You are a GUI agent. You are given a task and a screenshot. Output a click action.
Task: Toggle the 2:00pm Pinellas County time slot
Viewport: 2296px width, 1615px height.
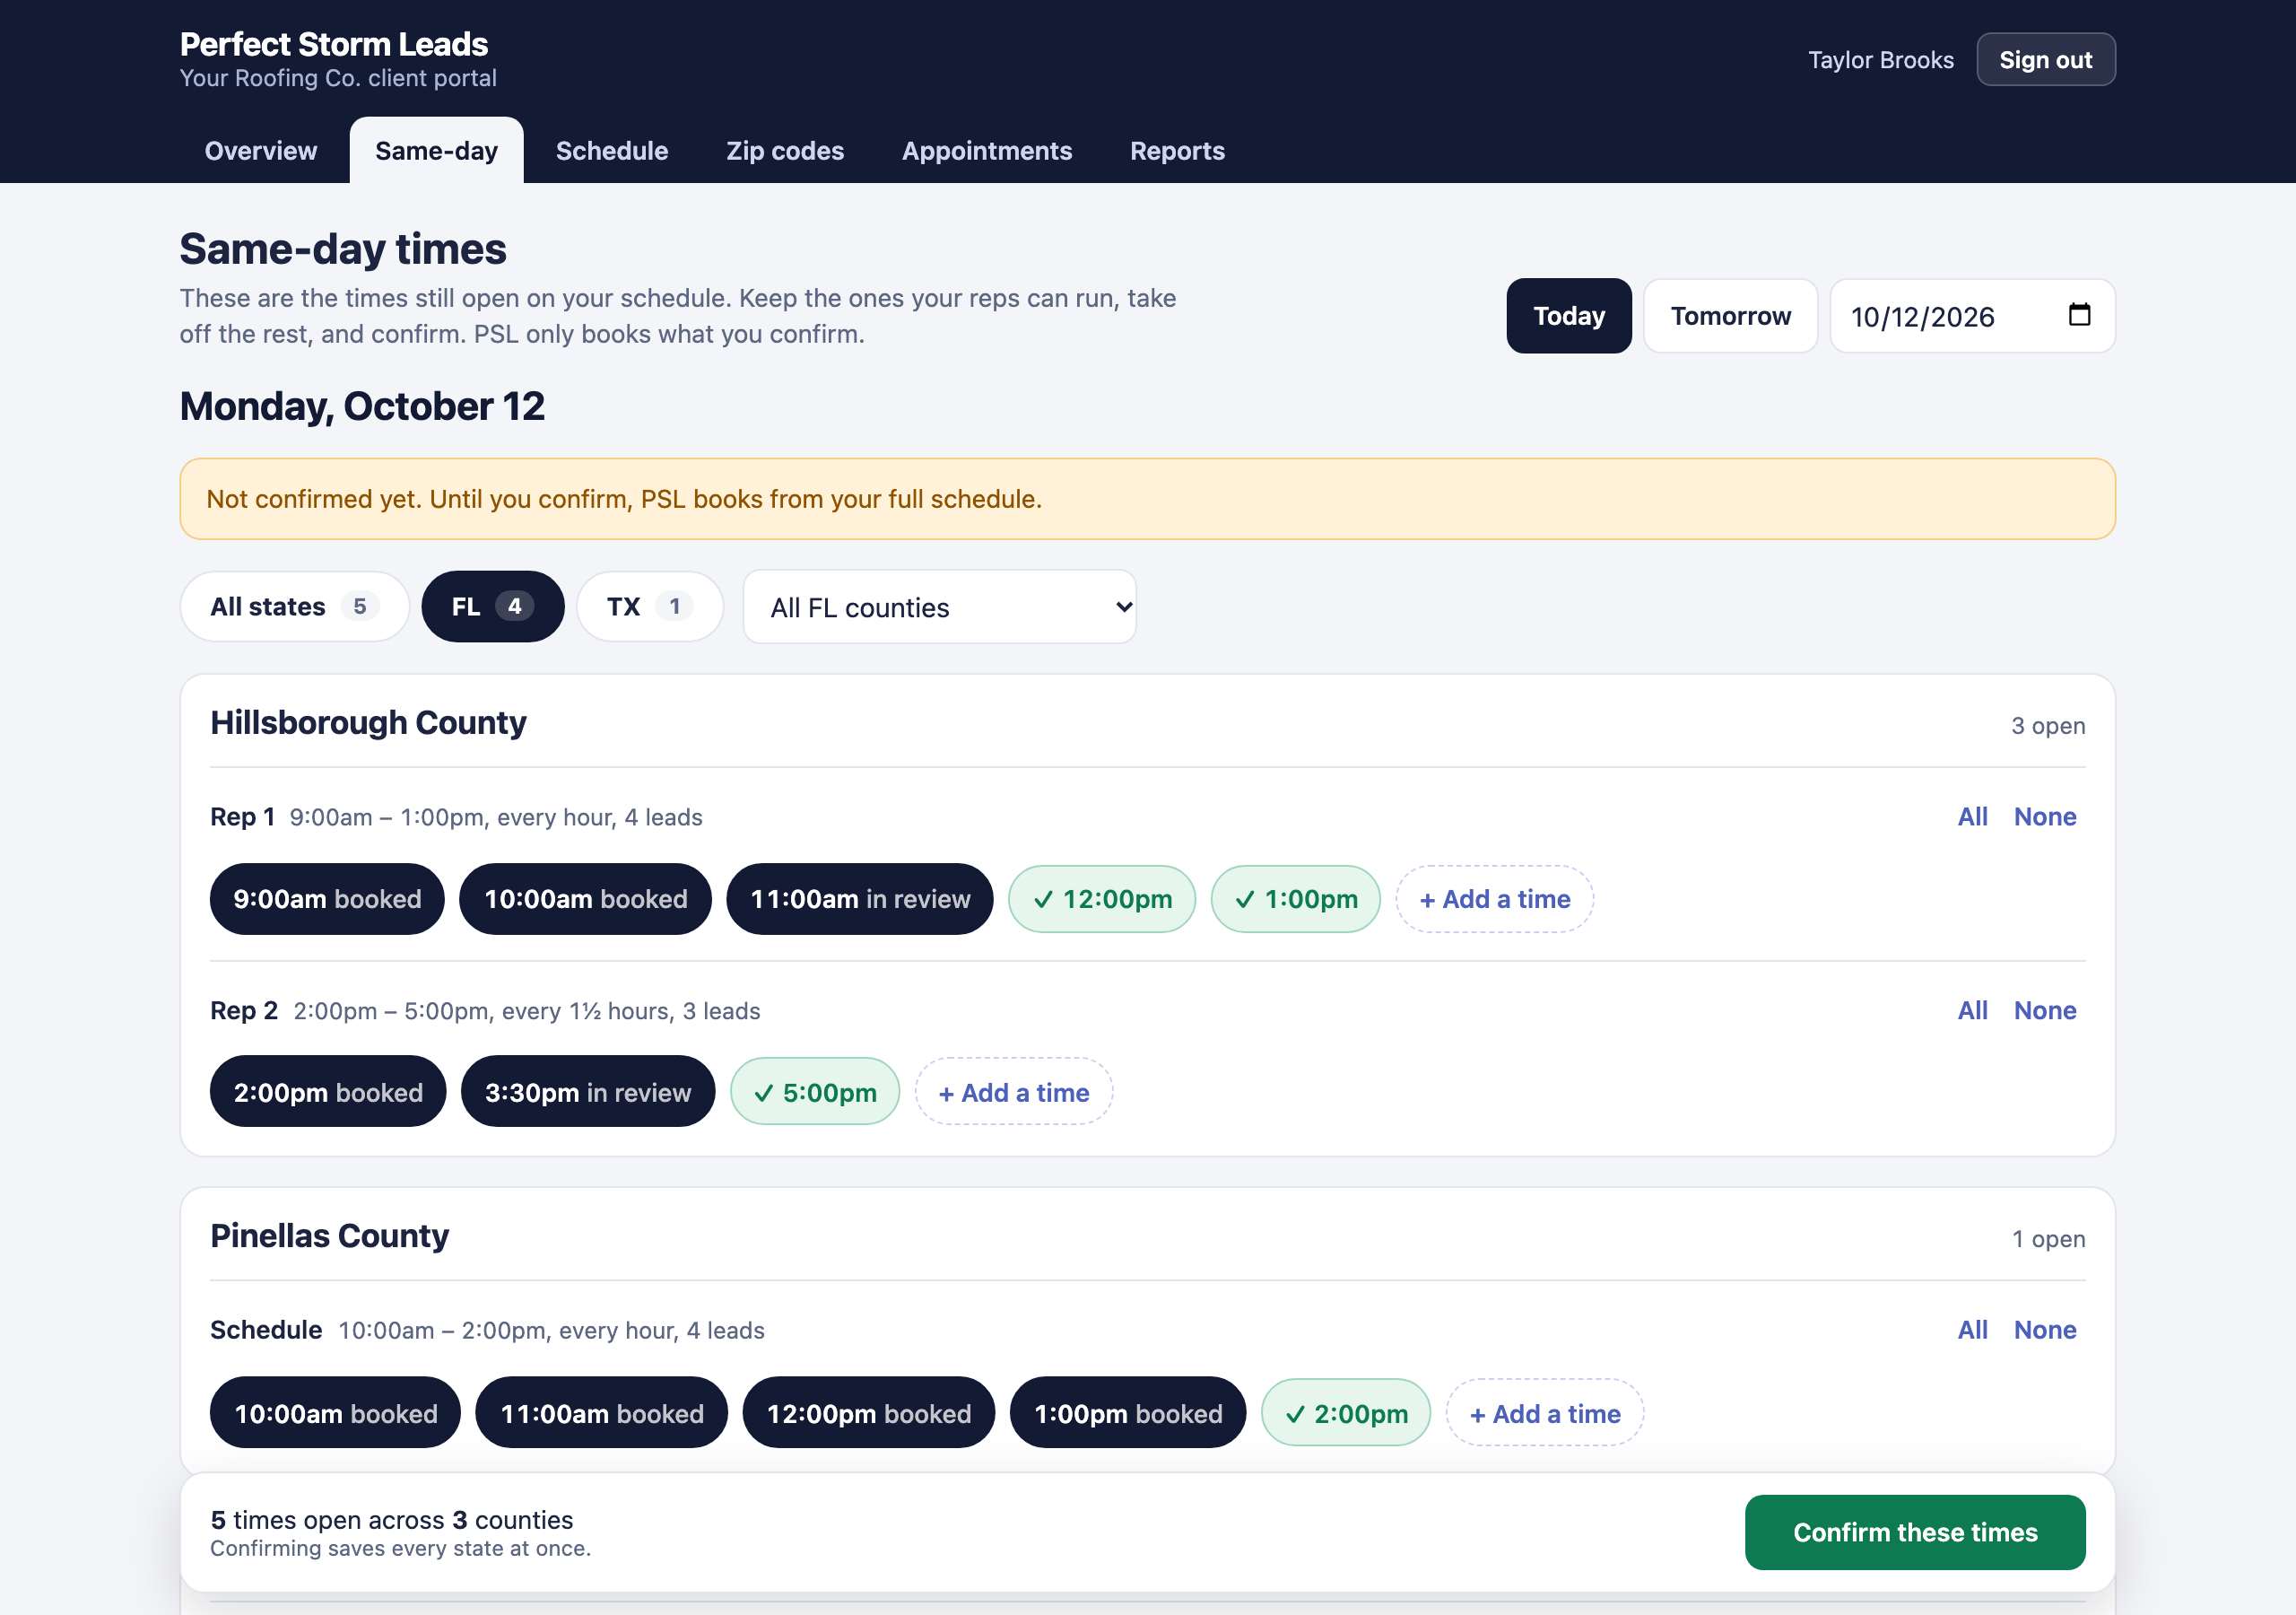point(1345,1413)
